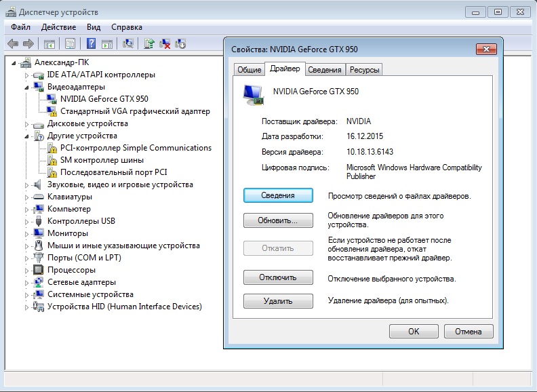Open the Справка menu

point(127,27)
